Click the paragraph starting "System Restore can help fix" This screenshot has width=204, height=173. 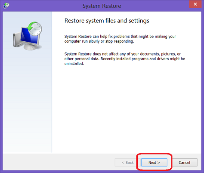(x=120, y=39)
